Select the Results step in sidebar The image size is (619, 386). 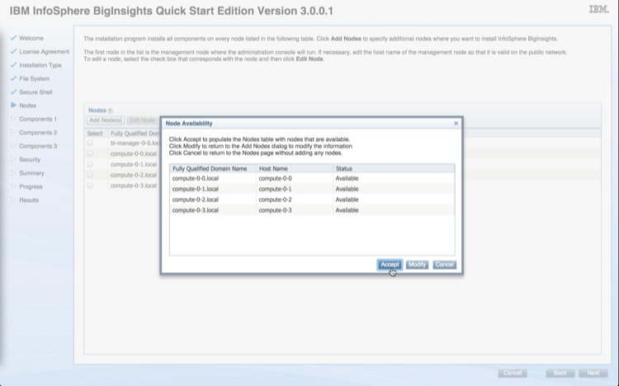pos(29,200)
